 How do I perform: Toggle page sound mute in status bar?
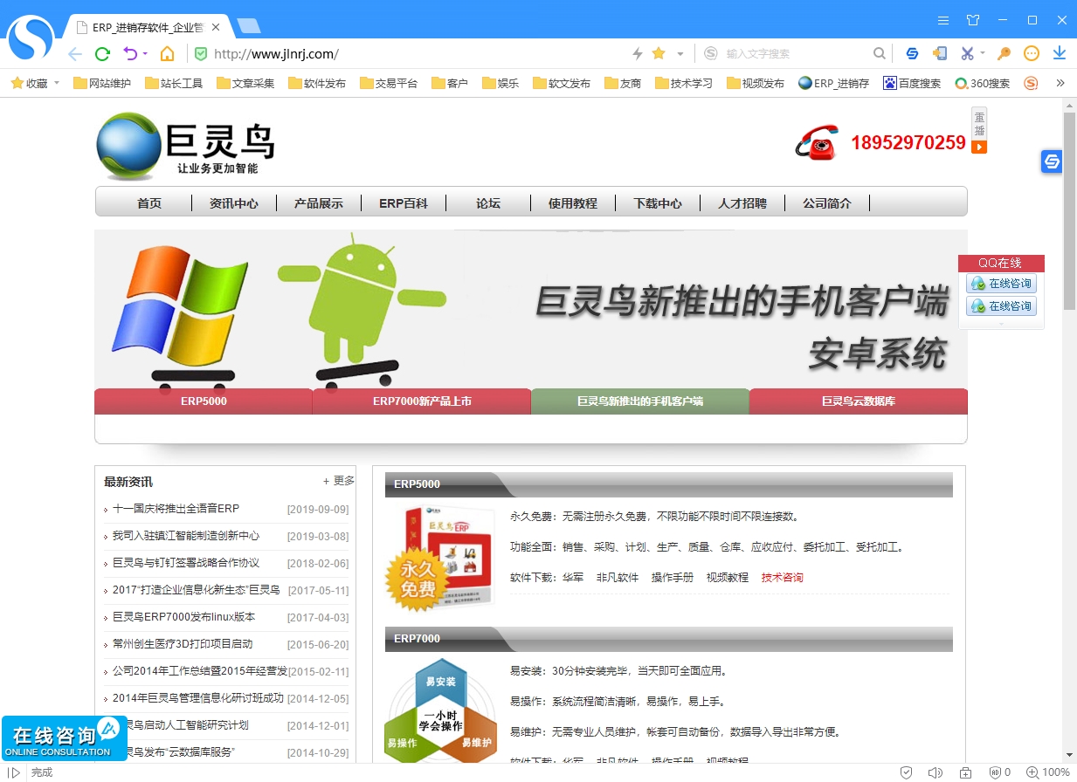(x=935, y=772)
